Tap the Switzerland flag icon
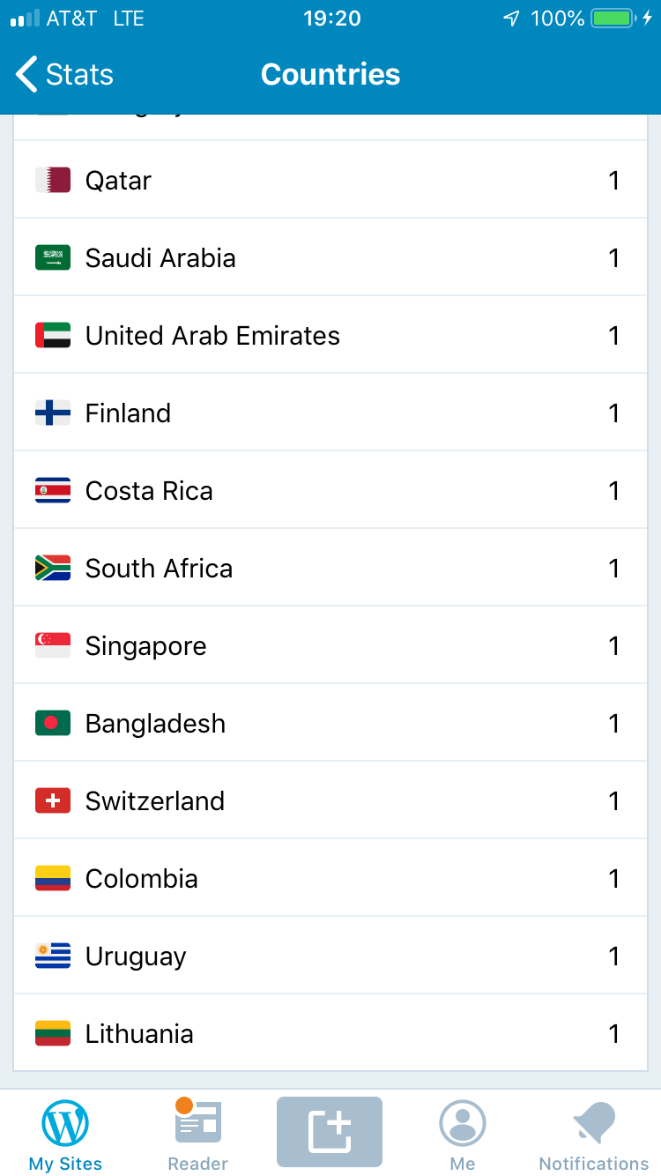The height and width of the screenshot is (1176, 661). pyautogui.click(x=53, y=801)
